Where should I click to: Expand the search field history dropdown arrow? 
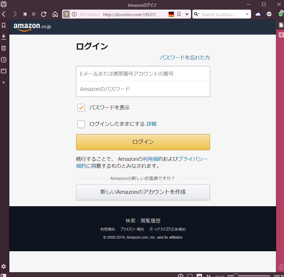point(247,14)
